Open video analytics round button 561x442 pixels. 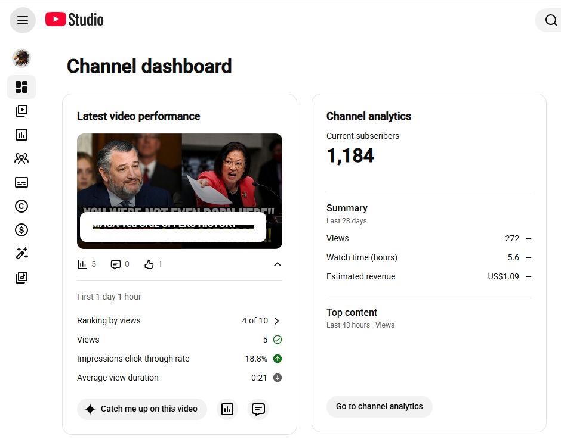227,409
